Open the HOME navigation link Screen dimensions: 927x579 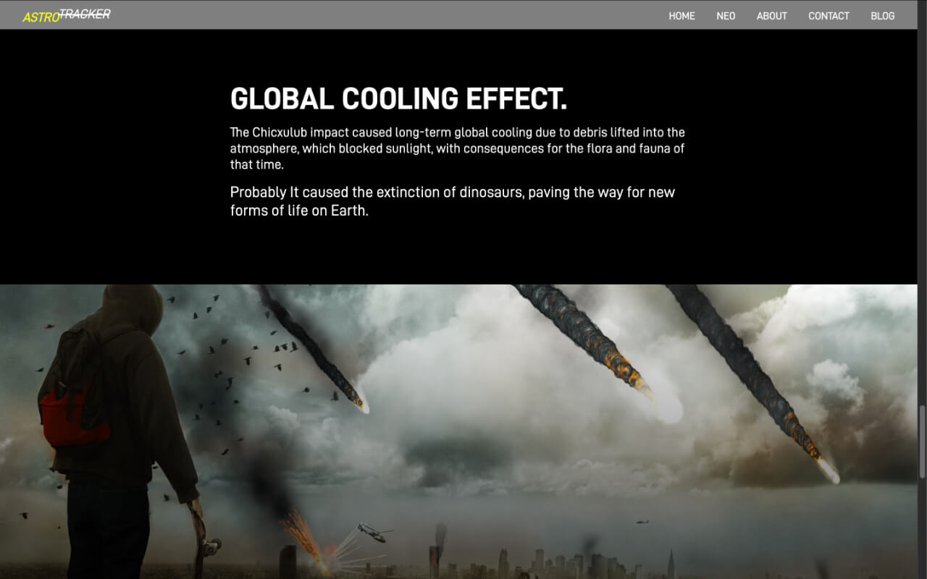[x=681, y=16]
